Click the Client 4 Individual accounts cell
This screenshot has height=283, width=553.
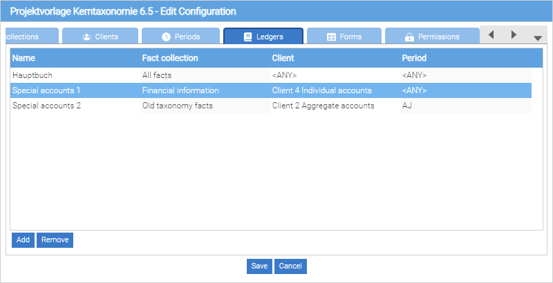tap(322, 90)
